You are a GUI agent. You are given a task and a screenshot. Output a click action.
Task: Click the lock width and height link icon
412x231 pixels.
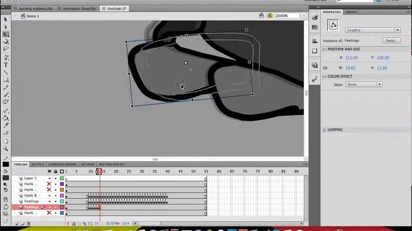point(325,68)
